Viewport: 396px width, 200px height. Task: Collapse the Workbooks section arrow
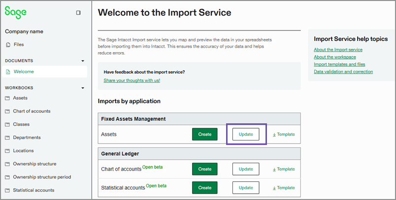(x=83, y=88)
